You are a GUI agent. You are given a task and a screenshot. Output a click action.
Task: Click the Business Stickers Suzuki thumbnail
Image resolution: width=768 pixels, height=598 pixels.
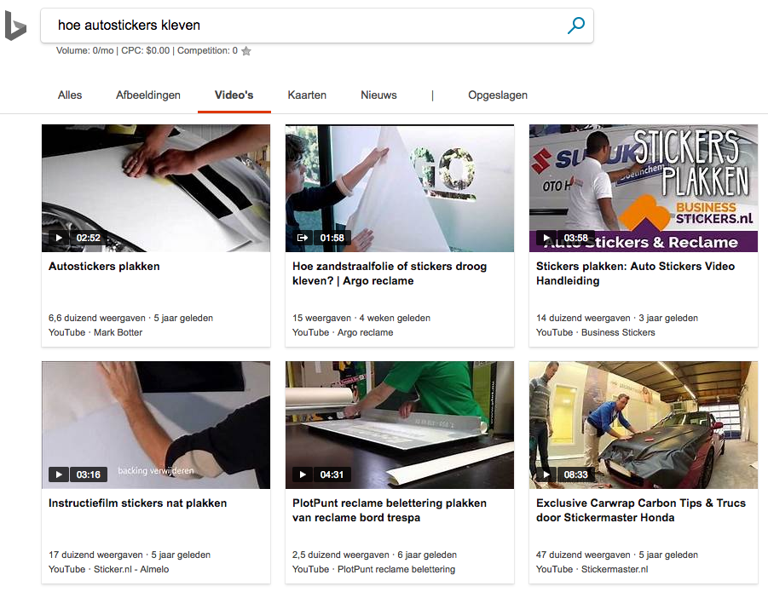click(x=643, y=188)
